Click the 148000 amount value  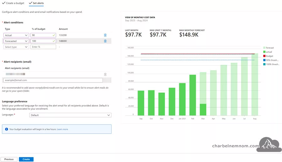63,41
